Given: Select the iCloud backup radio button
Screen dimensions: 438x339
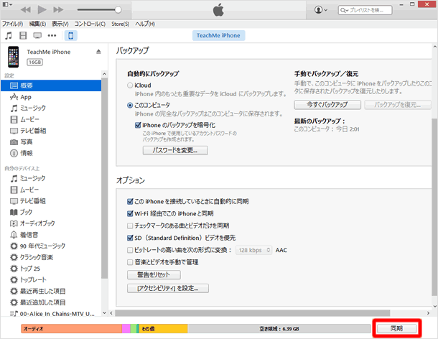Looking at the screenshot, I should pyautogui.click(x=130, y=85).
